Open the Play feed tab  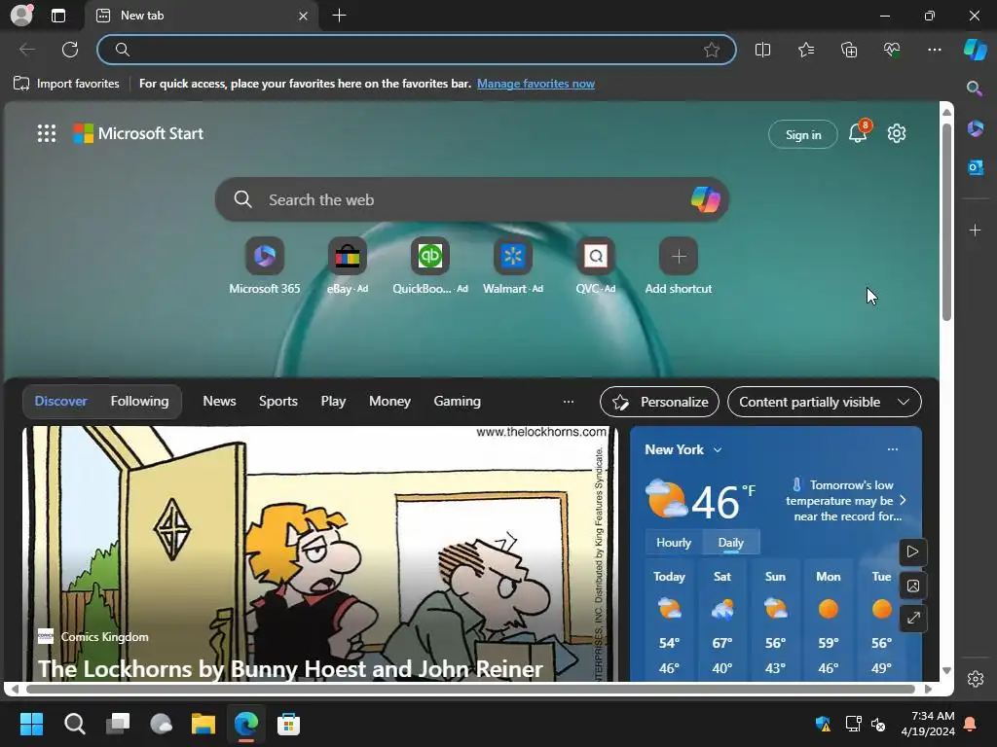click(333, 401)
